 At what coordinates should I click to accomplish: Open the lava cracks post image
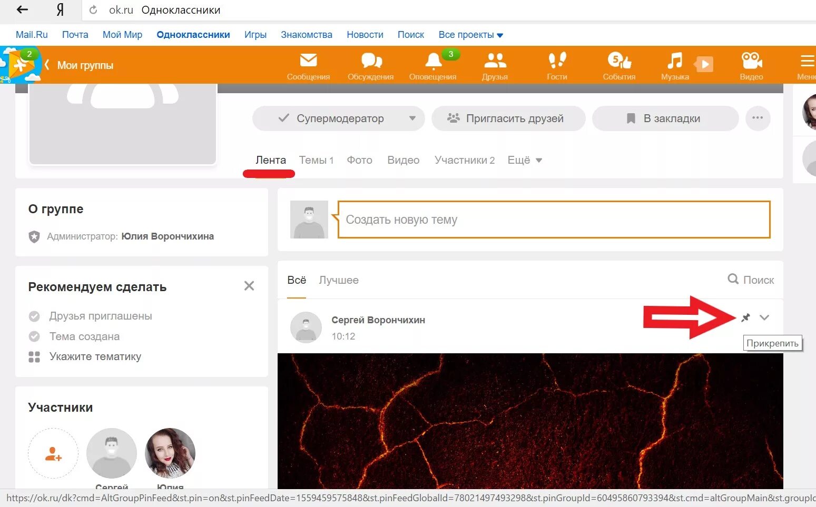point(530,421)
